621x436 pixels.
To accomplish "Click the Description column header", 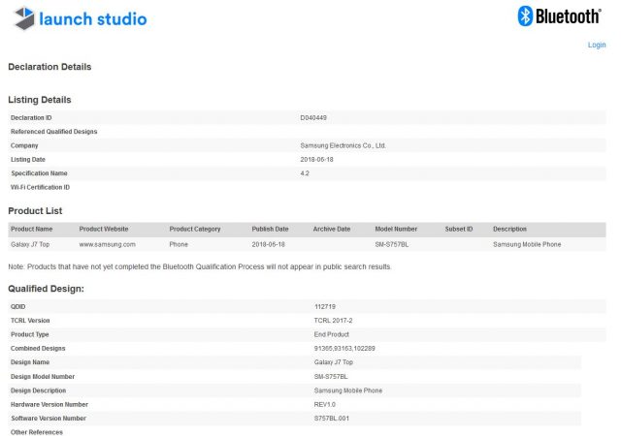I will tap(509, 229).
